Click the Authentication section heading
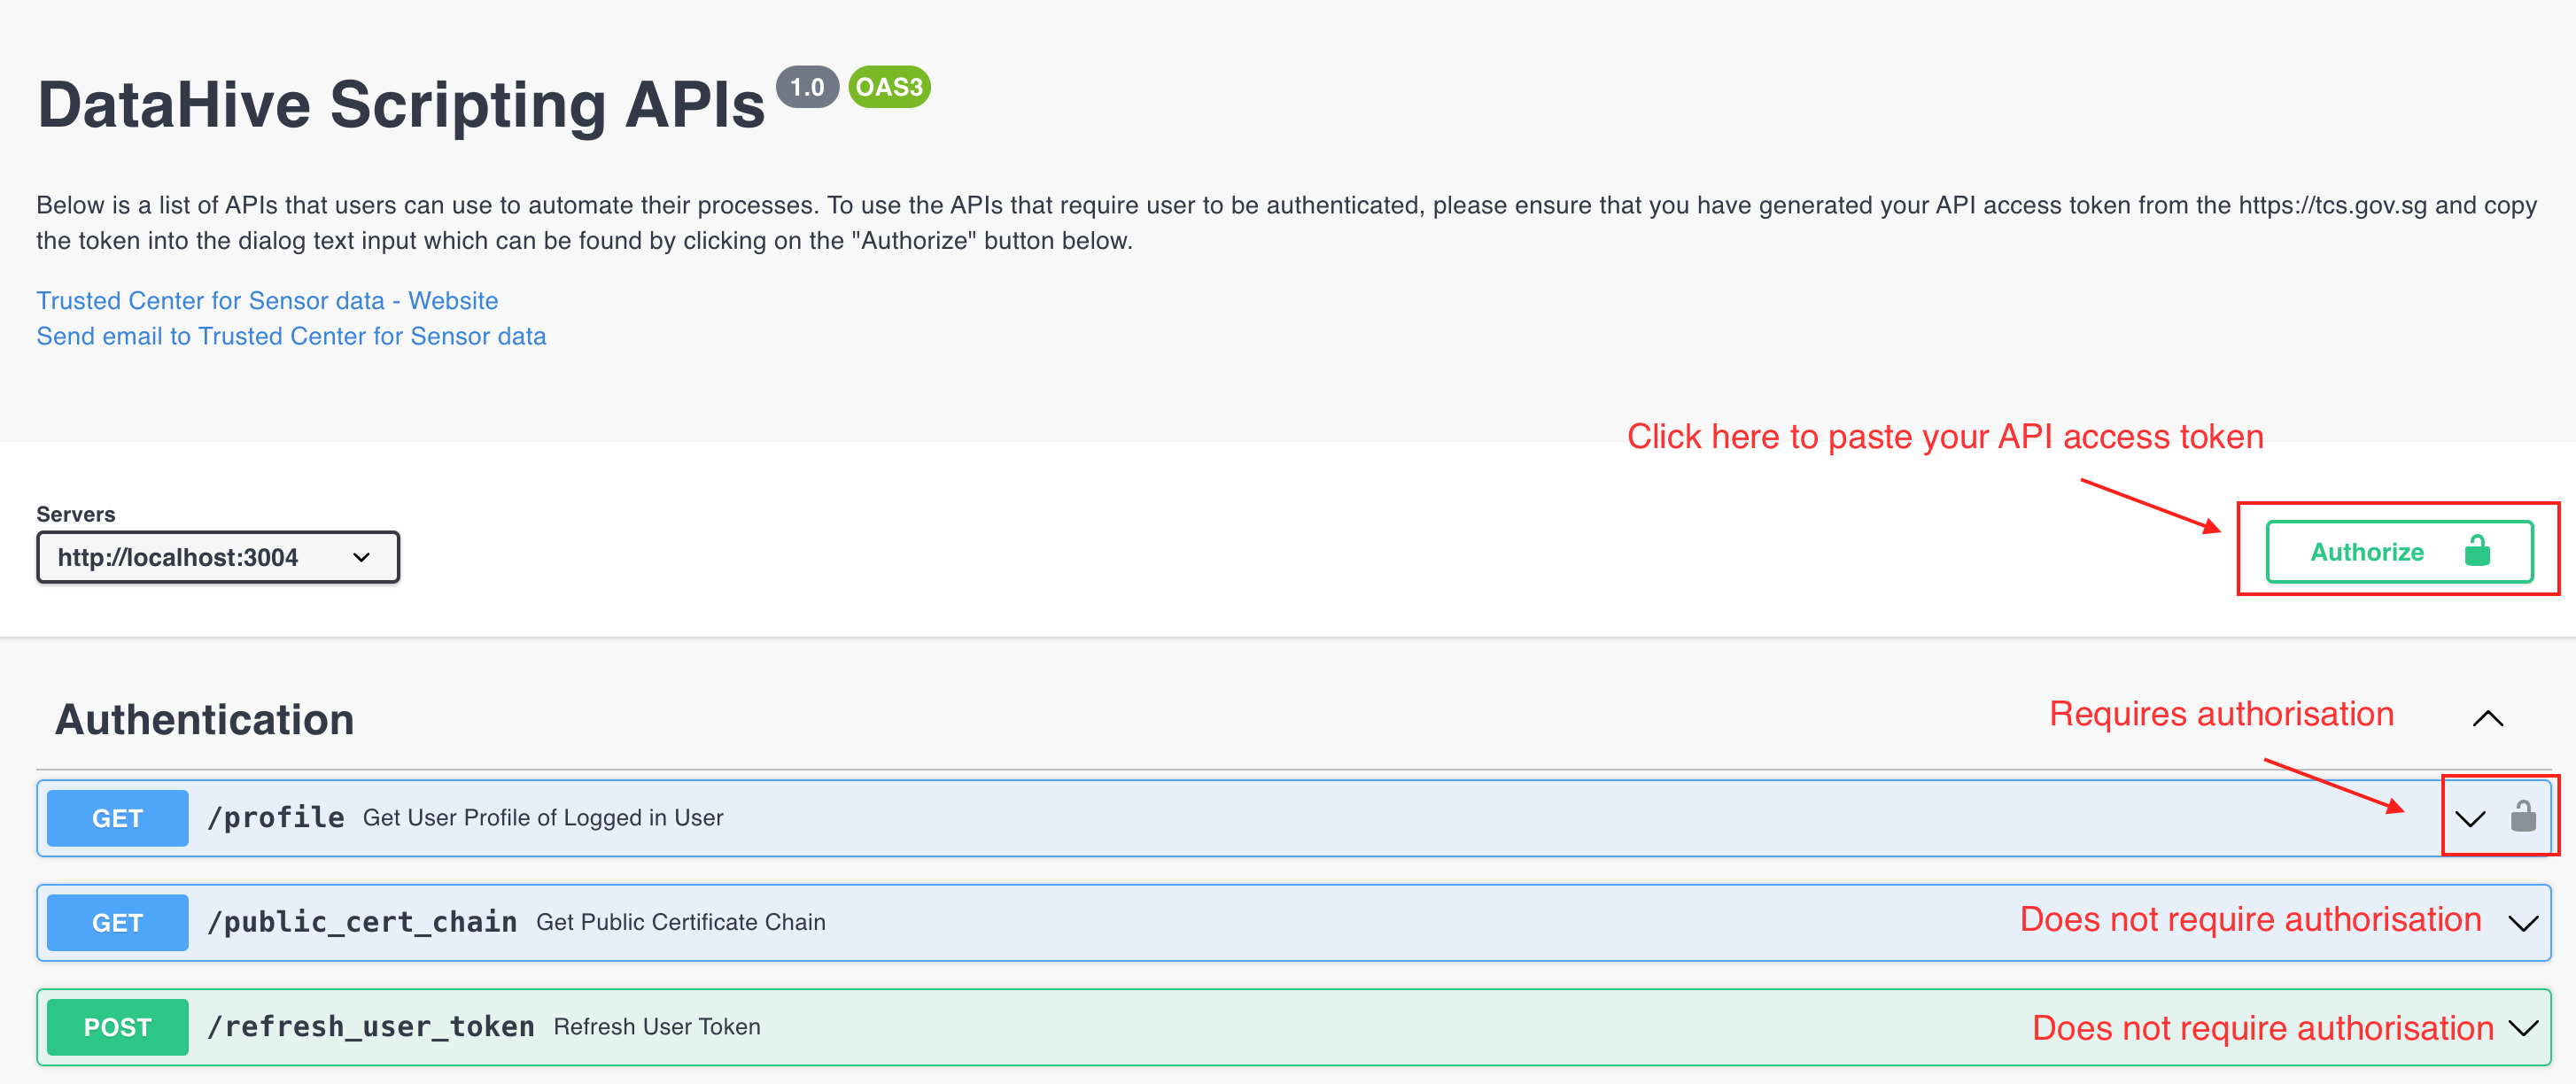This screenshot has width=2576, height=1084. [205, 719]
